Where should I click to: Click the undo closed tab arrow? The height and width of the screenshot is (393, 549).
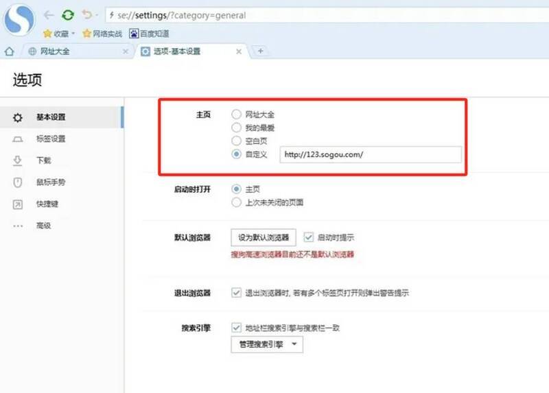click(x=87, y=14)
